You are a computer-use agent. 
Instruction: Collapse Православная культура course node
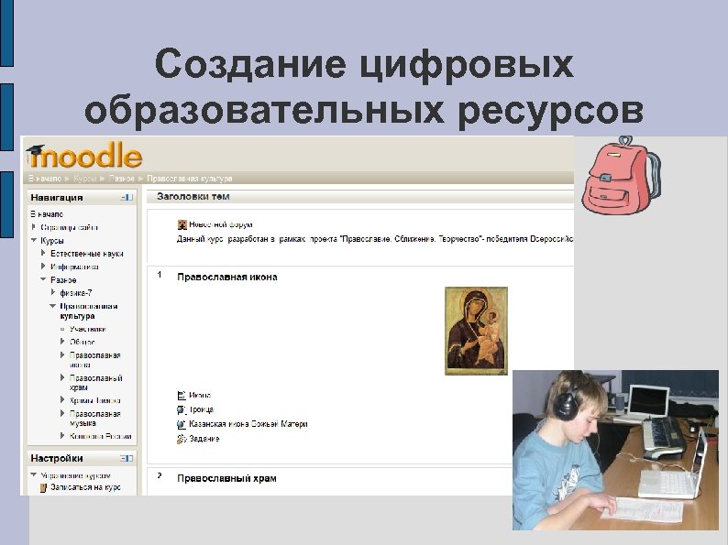coord(53,306)
